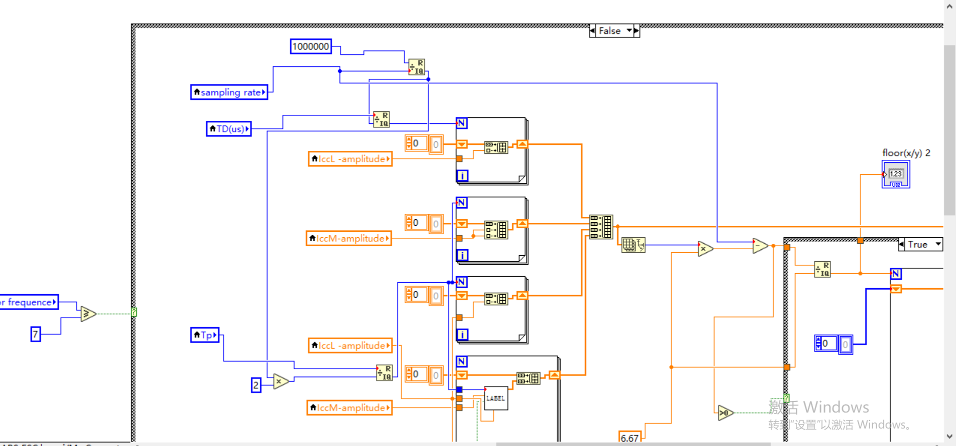Click the Greater Or Equal node near constant 7
This screenshot has width=956, height=446.
point(88,314)
